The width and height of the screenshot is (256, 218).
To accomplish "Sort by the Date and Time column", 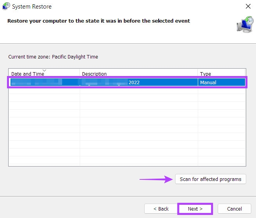I will tap(44, 73).
